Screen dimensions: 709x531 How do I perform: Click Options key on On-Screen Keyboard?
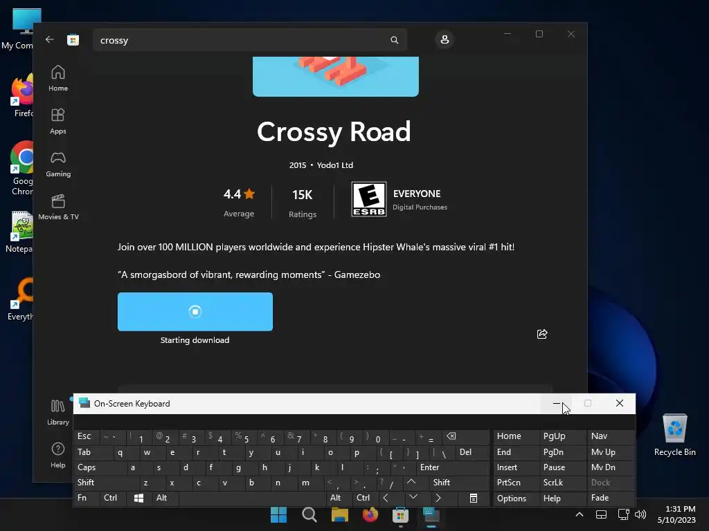point(516,498)
